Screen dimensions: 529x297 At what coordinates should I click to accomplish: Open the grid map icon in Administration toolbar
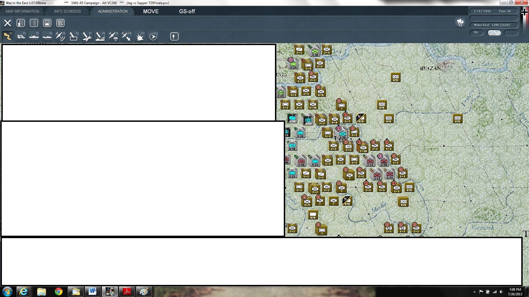click(60, 23)
